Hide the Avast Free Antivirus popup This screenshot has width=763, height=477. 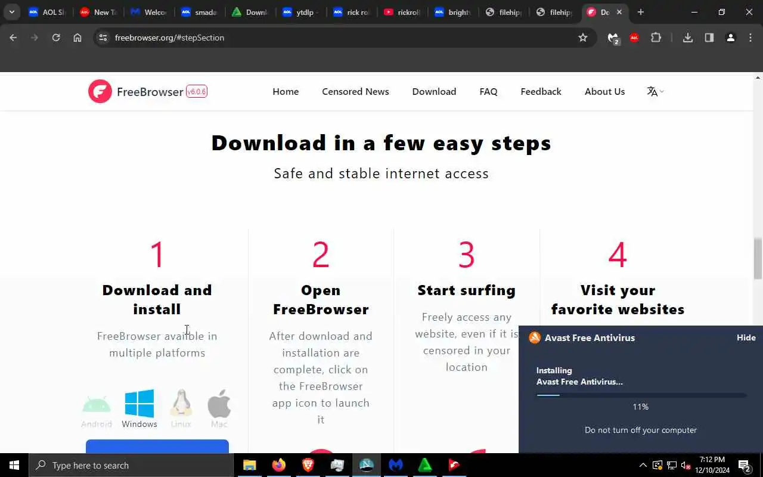pyautogui.click(x=746, y=337)
